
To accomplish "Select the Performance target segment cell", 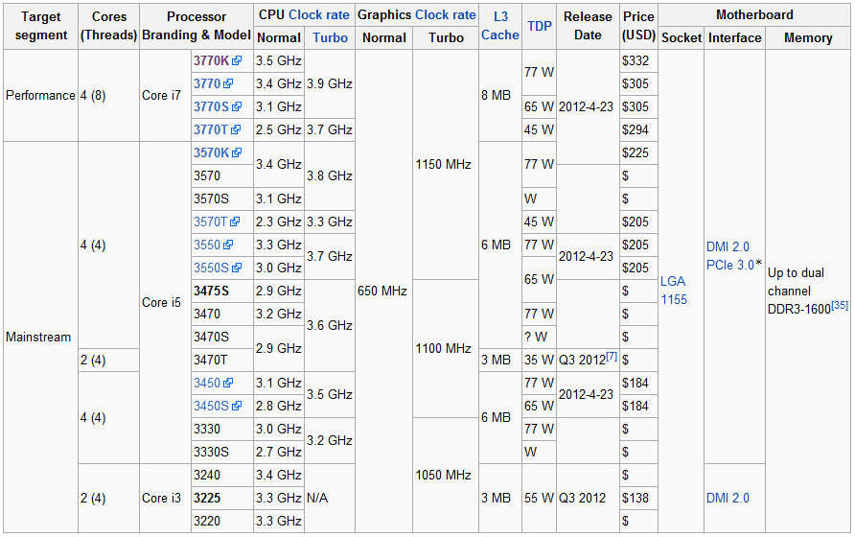I will [41, 96].
